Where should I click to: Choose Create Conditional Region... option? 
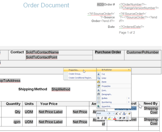(x=80, y=78)
